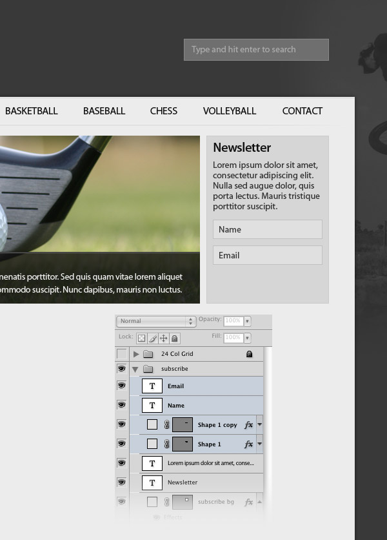Screen dimensions: 387x540
Task: Select the '24 Col Grid' group name
Action: pyautogui.click(x=177, y=354)
